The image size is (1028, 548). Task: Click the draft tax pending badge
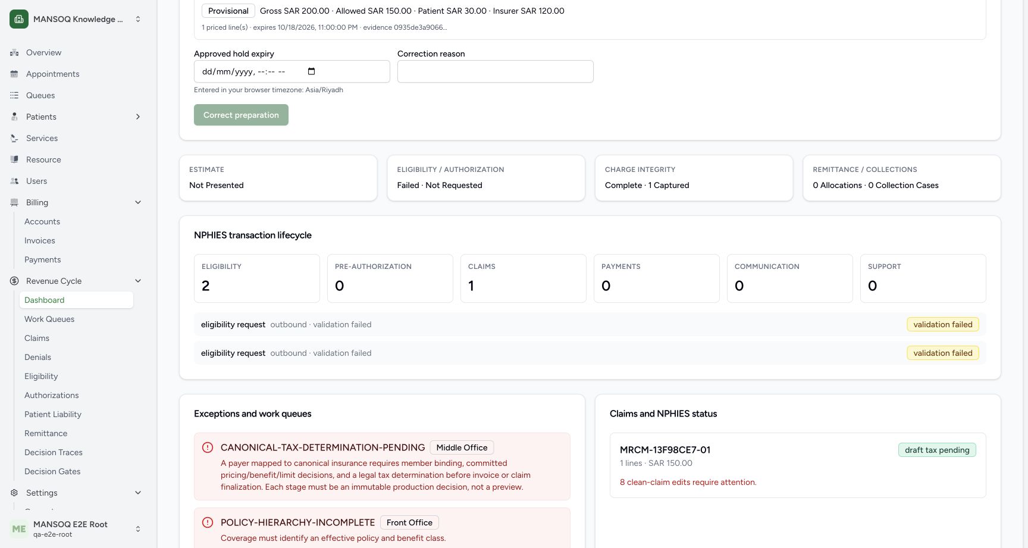[937, 450]
